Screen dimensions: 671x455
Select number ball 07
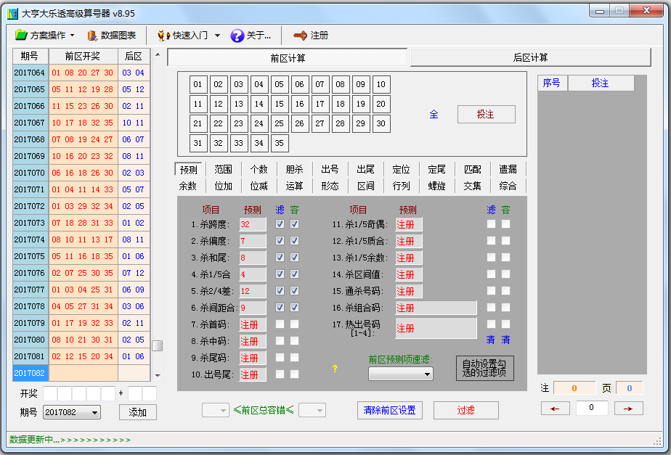coord(320,84)
